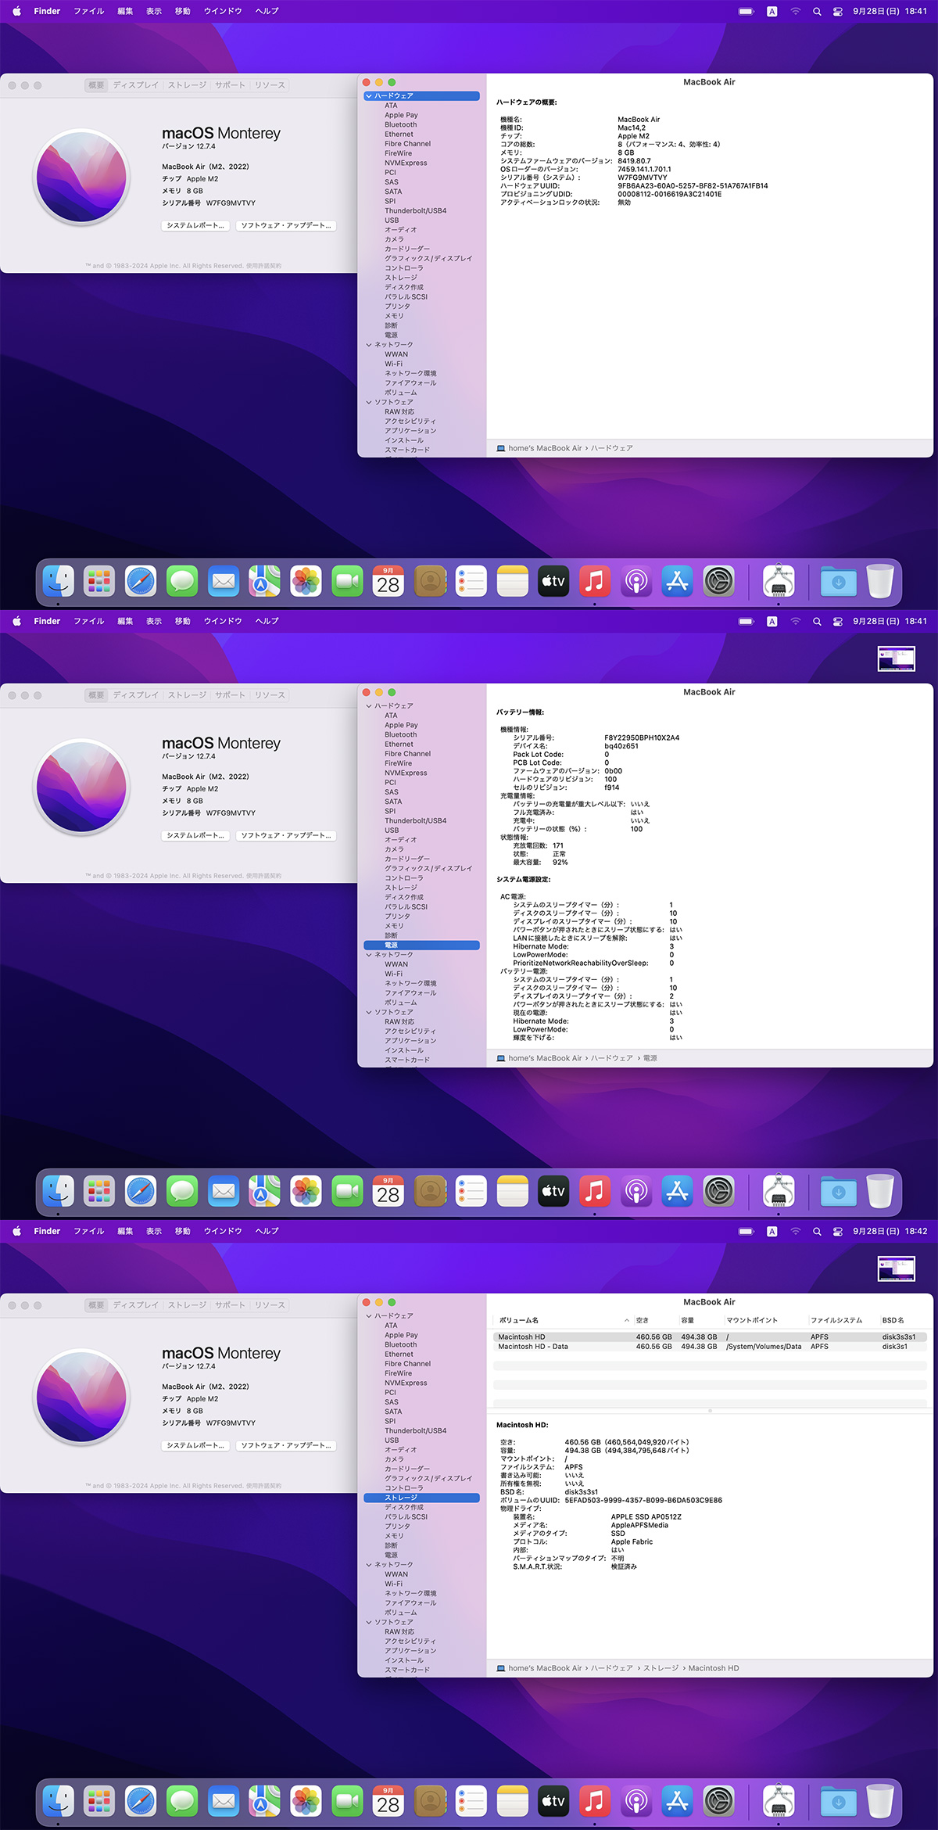938x1830 pixels.
Task: Click システムレポート button beside the battery info window
Action: click(x=195, y=835)
